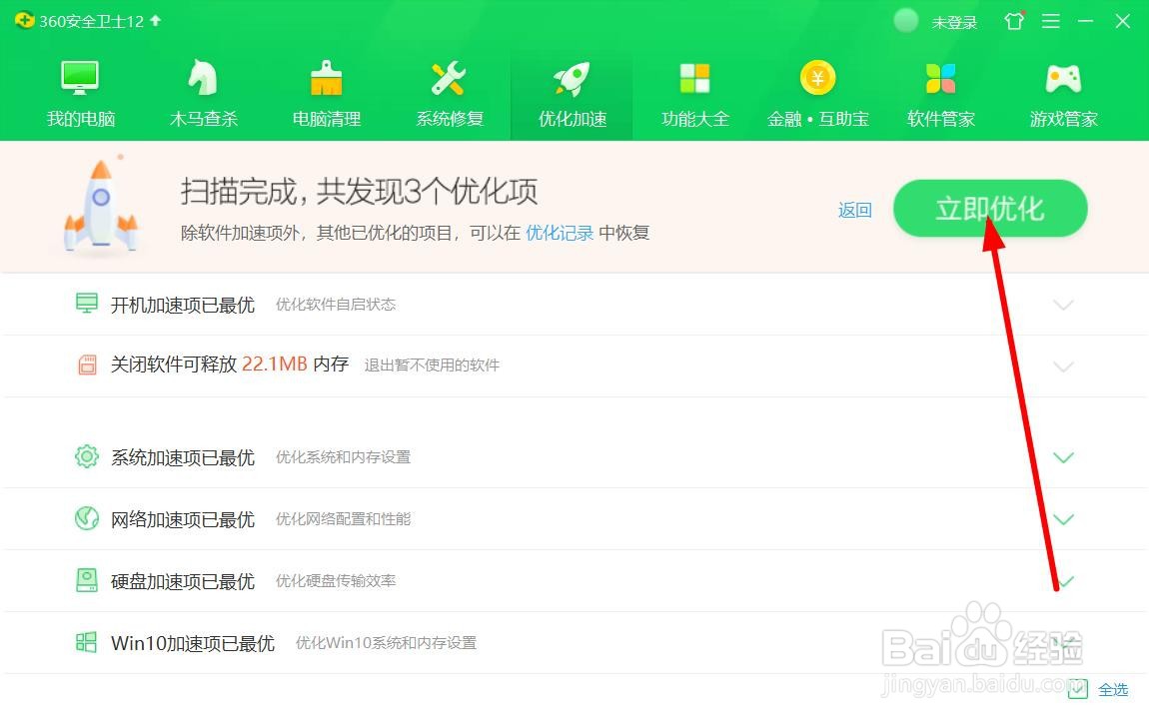
Task: Switch to 游戏管家 tab label
Action: point(1064,119)
